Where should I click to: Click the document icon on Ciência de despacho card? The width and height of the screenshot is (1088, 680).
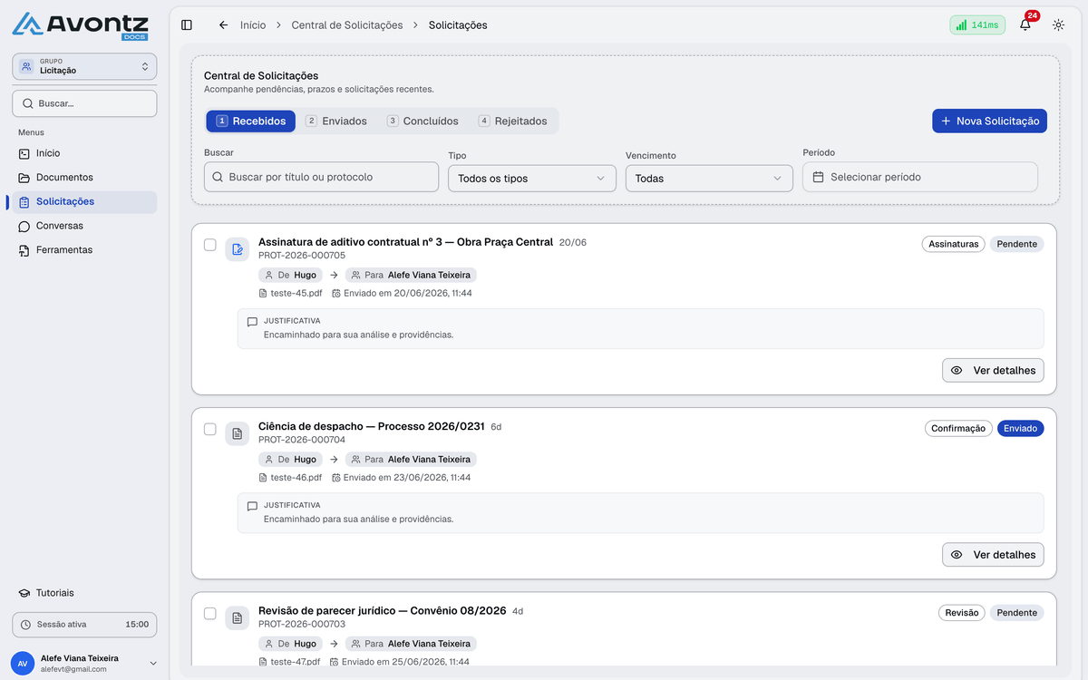click(x=238, y=433)
